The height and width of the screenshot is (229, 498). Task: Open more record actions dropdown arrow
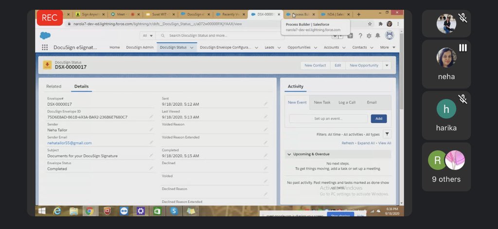point(387,65)
